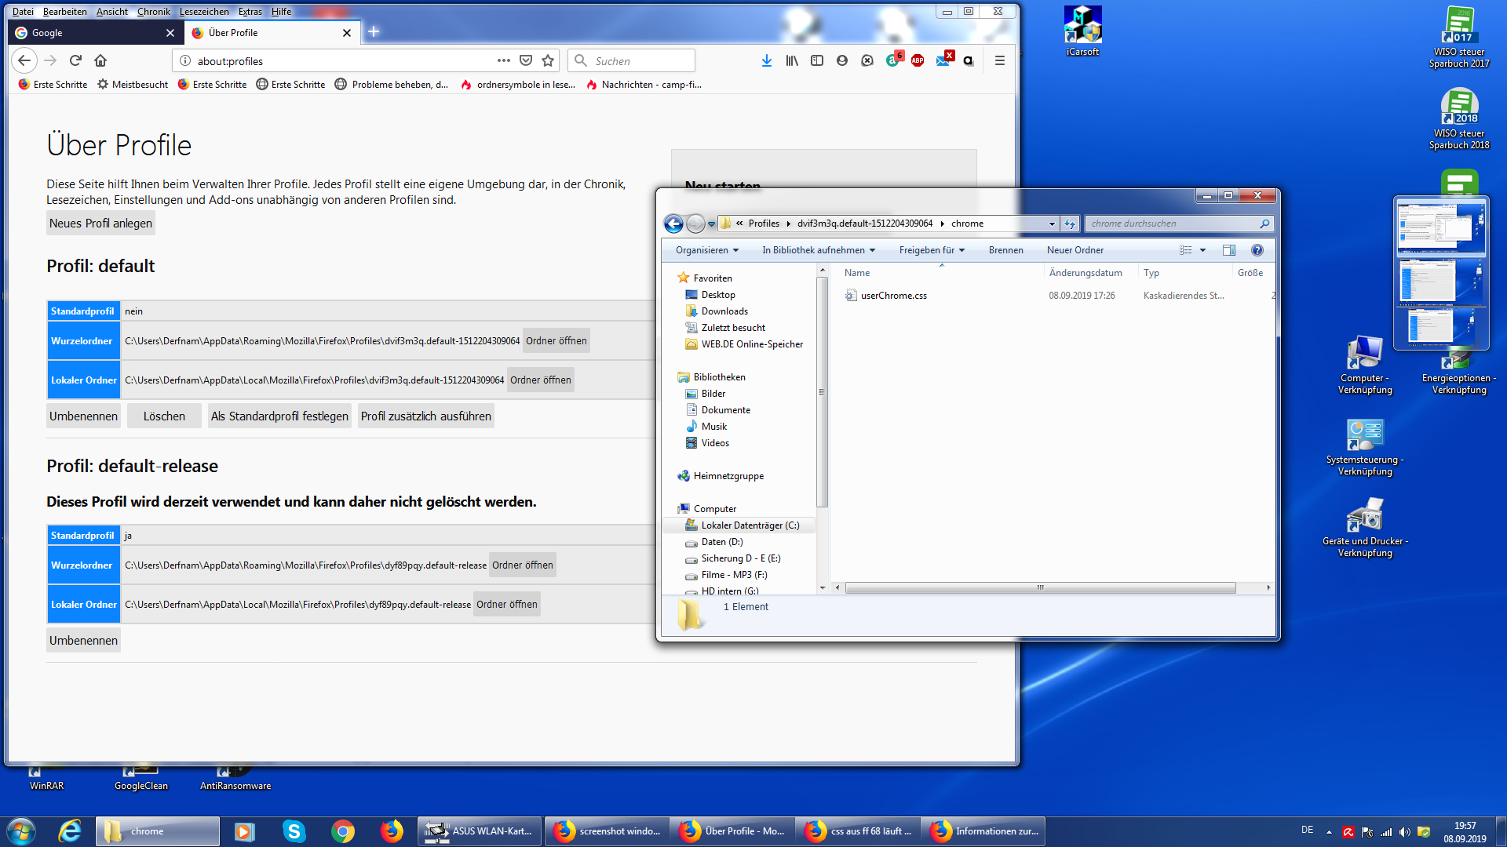Save page to Pocket icon
The image size is (1507, 847).
pyautogui.click(x=526, y=60)
